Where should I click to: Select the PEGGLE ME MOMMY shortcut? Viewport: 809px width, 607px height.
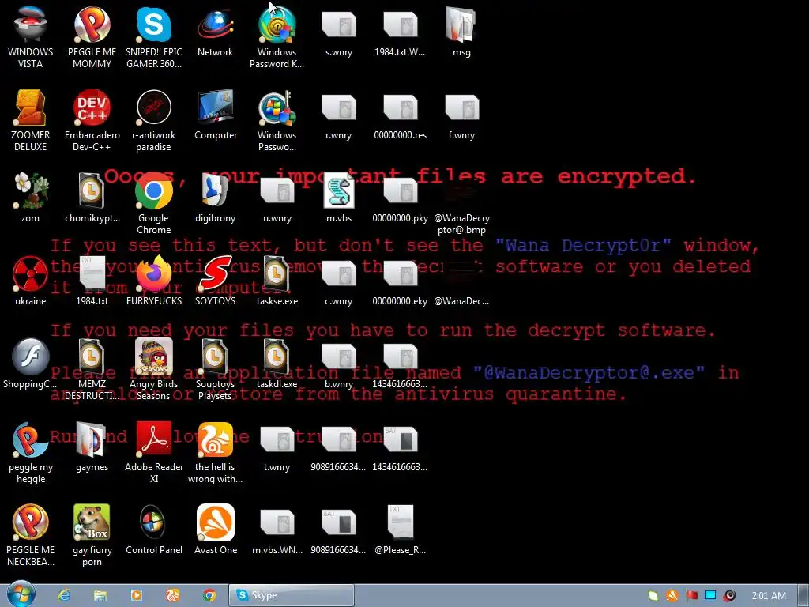coord(92,36)
